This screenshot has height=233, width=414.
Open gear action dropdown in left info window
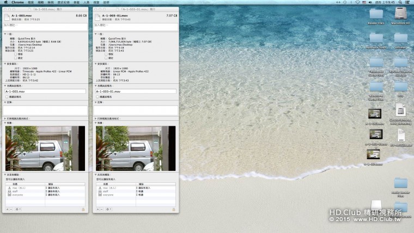click(x=17, y=209)
